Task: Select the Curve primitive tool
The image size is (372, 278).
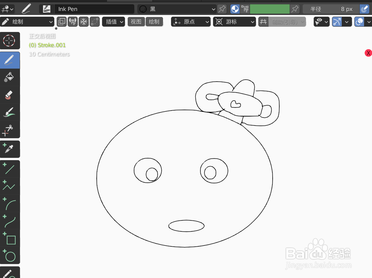Action: (x=9, y=221)
